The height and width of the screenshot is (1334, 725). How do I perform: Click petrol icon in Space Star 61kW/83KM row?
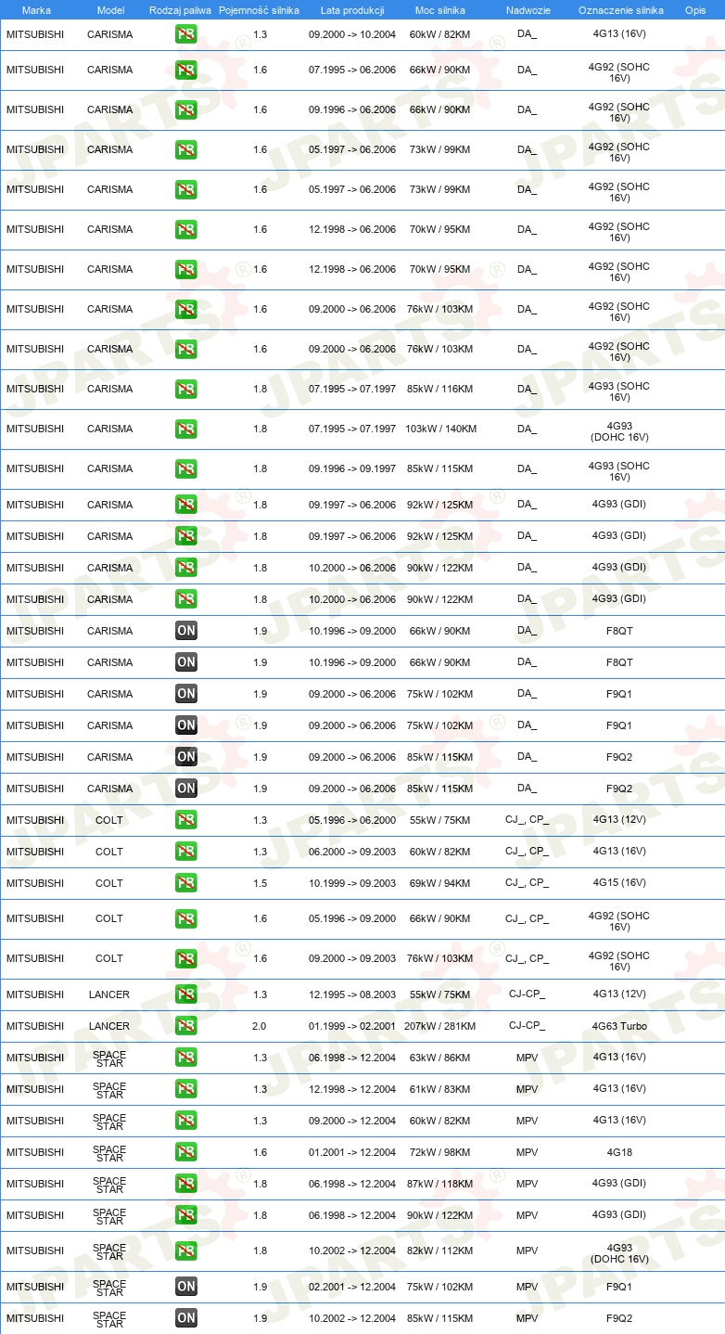[x=186, y=1089]
